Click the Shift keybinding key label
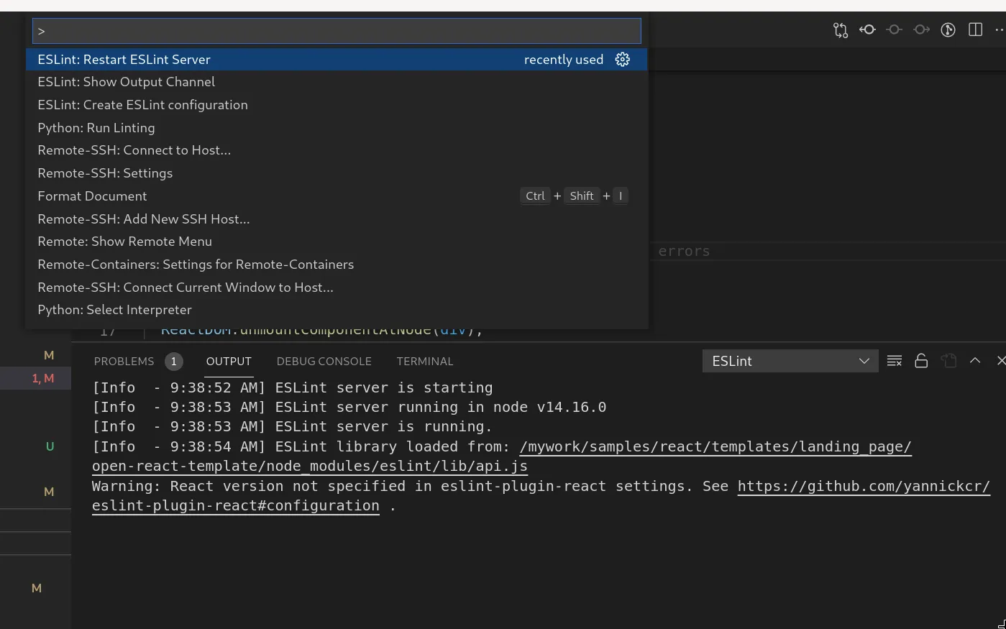The height and width of the screenshot is (629, 1006). (x=582, y=196)
